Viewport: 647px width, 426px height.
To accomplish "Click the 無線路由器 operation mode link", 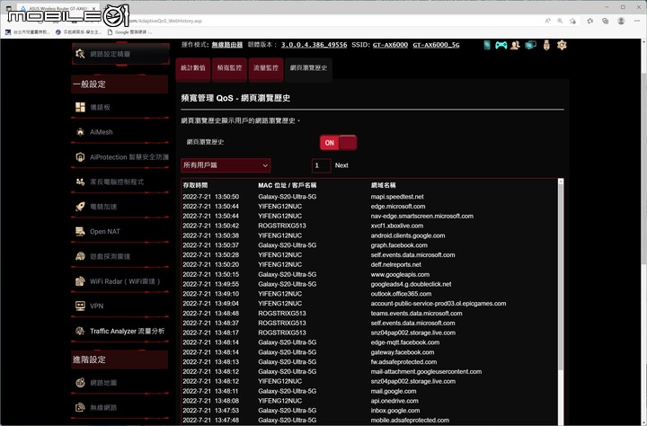I will (227, 45).
